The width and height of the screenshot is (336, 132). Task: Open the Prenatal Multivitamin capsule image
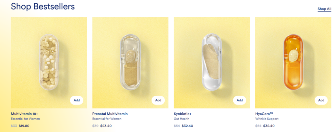(x=130, y=62)
